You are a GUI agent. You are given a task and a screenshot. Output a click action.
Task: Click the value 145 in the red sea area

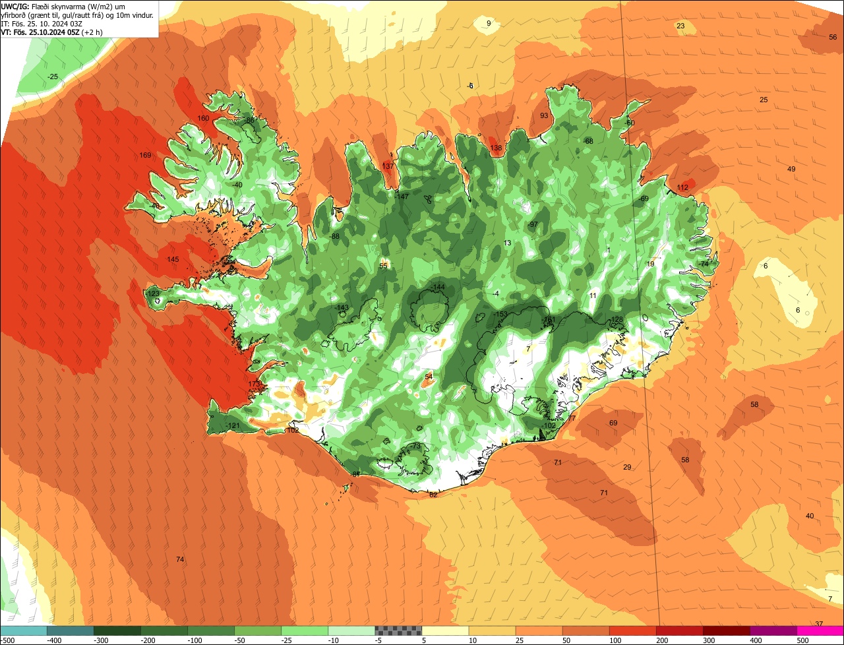coord(173,259)
